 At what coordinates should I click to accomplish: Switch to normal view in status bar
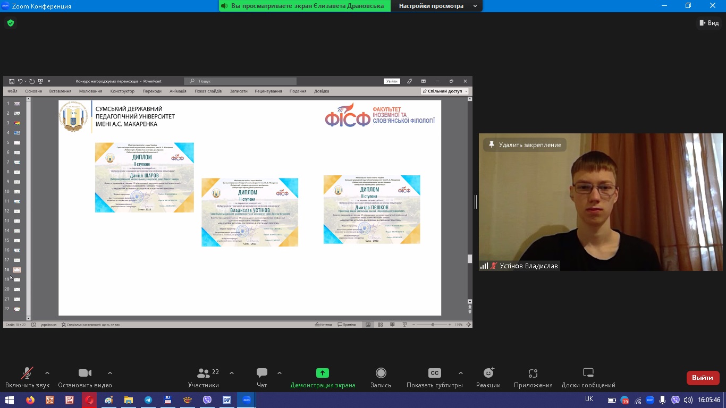pyautogui.click(x=368, y=324)
